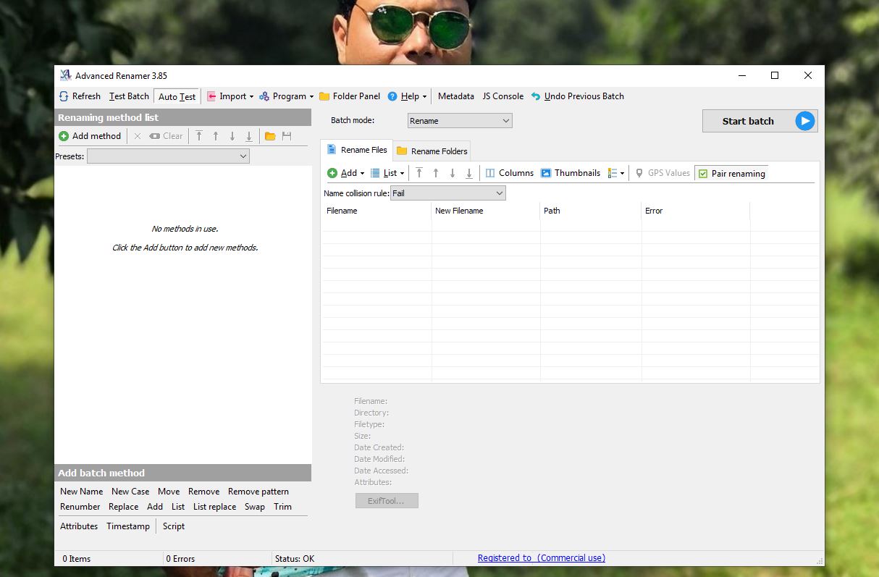879x577 pixels.
Task: Click the Path column header
Action: pos(591,211)
